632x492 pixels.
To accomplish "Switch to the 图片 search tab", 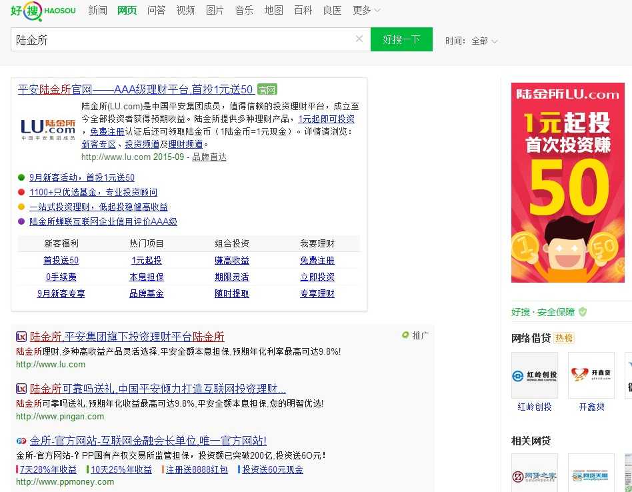I will [x=215, y=11].
